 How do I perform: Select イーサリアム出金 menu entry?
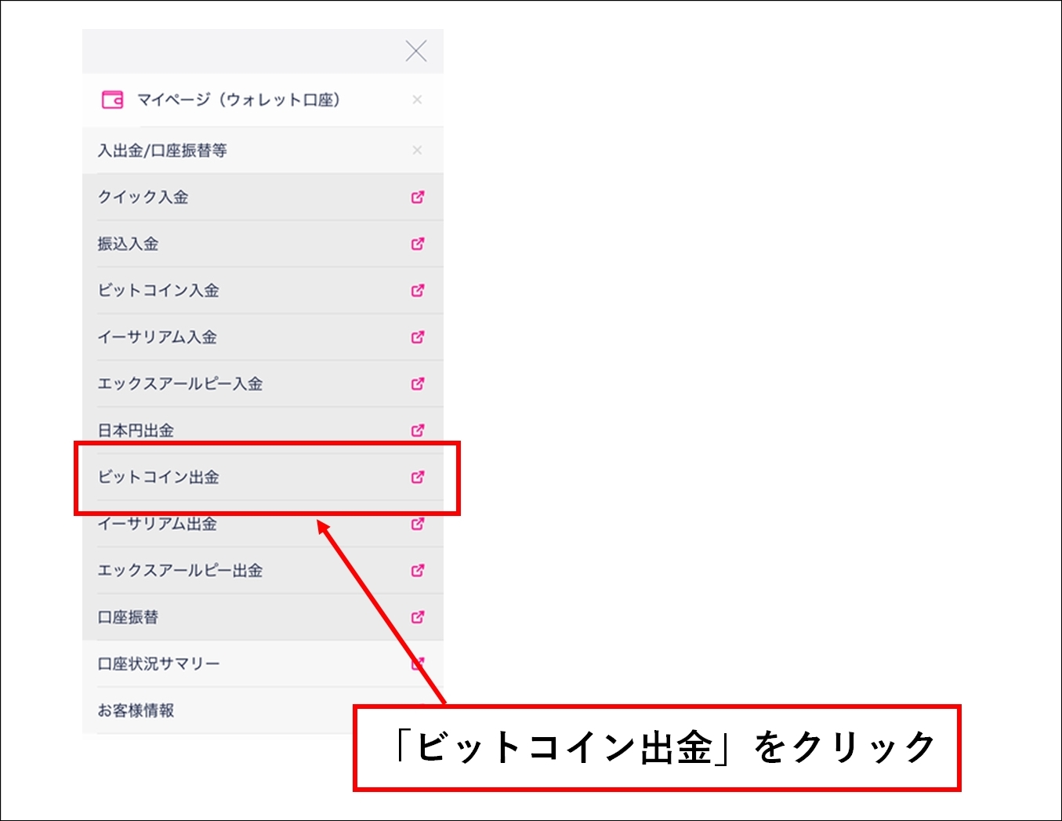point(157,525)
